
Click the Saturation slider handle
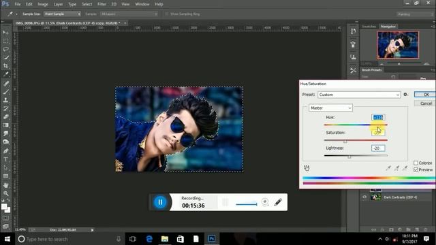coord(345,142)
